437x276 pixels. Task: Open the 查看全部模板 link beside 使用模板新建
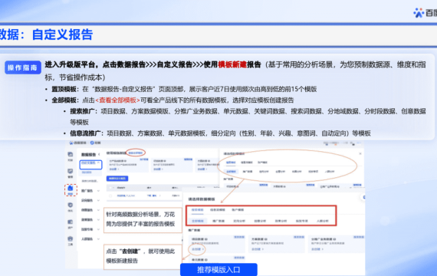[x=136, y=153]
